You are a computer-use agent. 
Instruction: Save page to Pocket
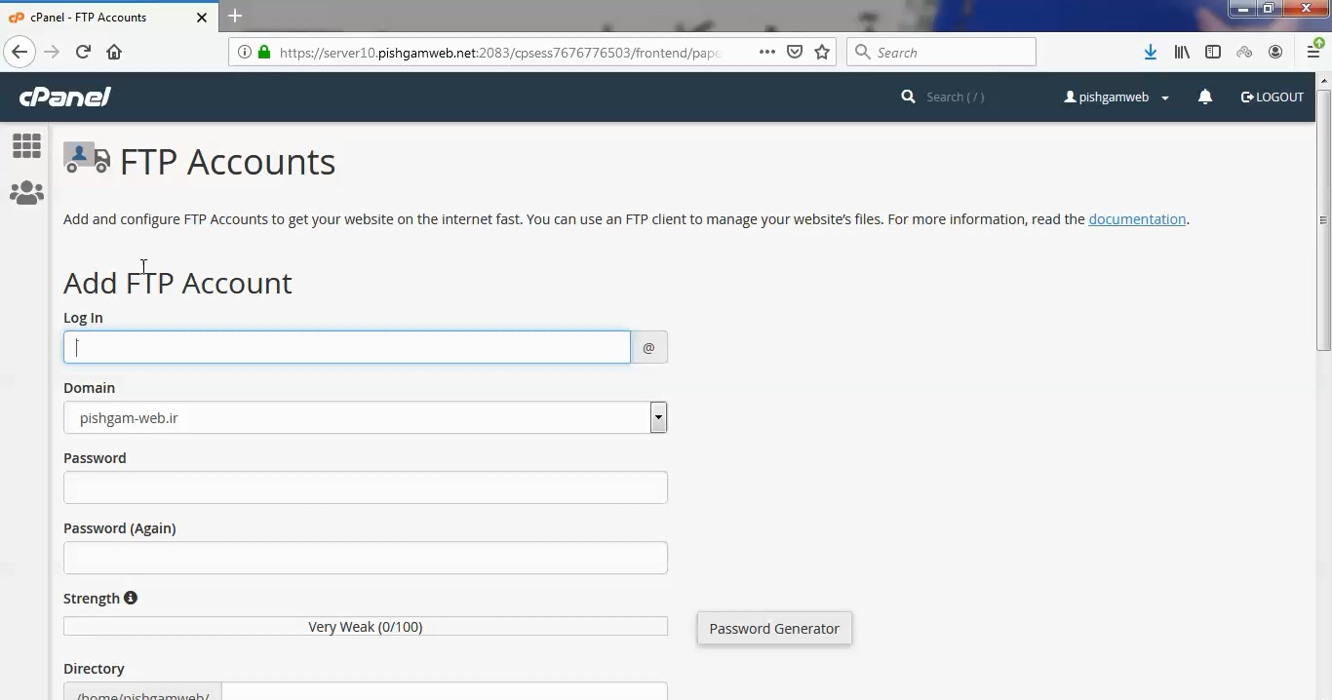[x=795, y=52]
